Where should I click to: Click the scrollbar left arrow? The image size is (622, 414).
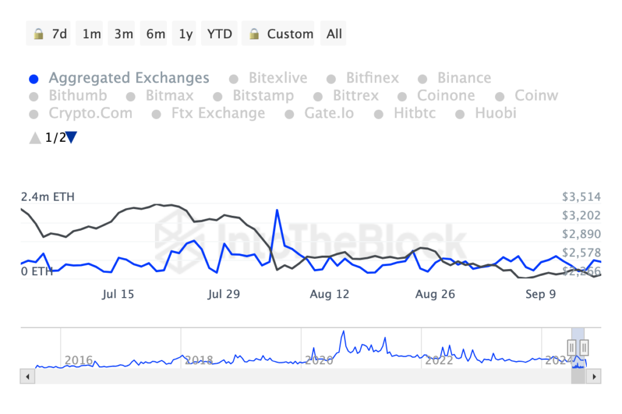(27, 376)
